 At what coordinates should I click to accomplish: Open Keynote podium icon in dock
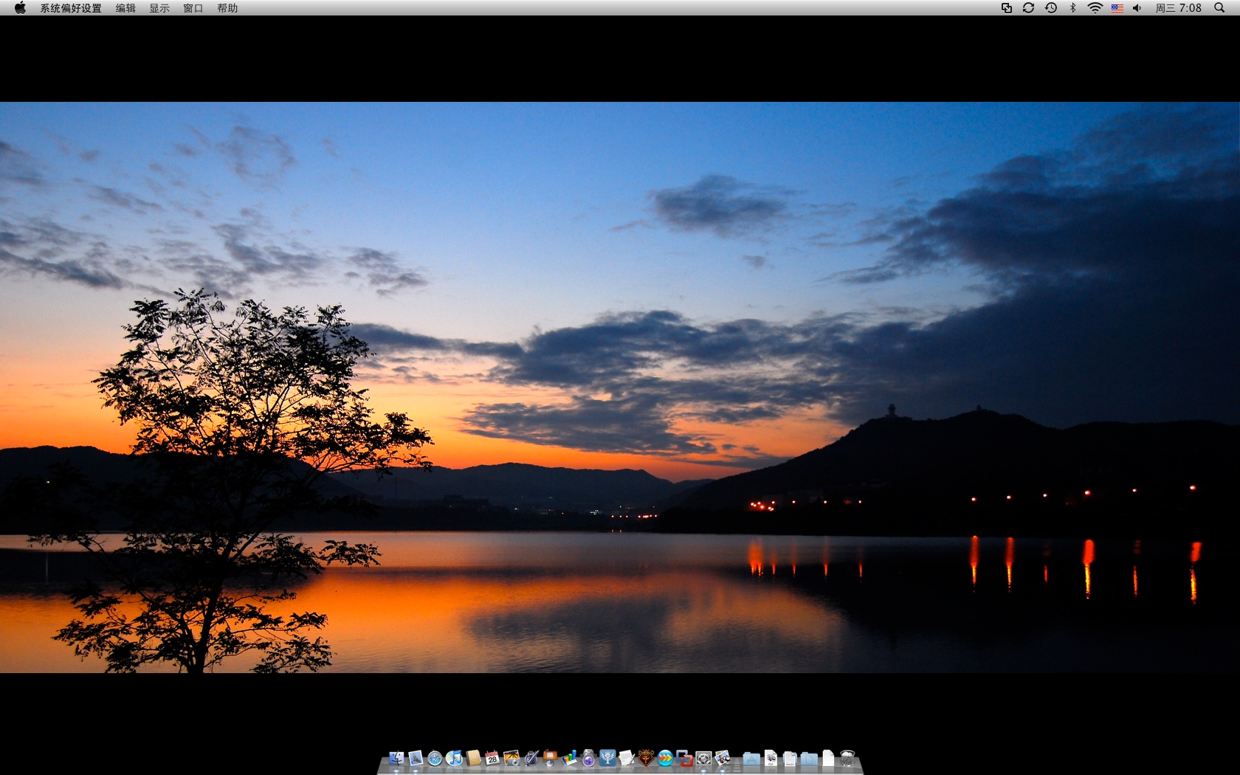pos(550,758)
